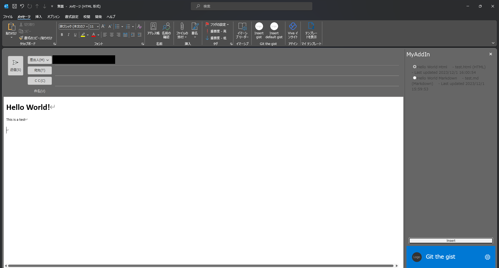
Task: Open the ファイル (File) tab
Action: point(8,17)
